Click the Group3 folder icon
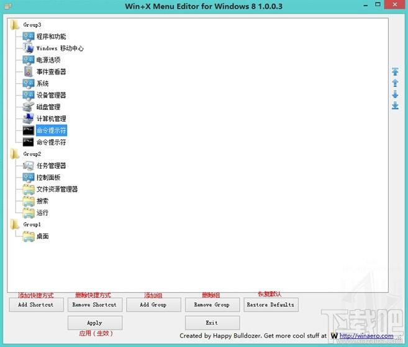 pyautogui.click(x=14, y=25)
